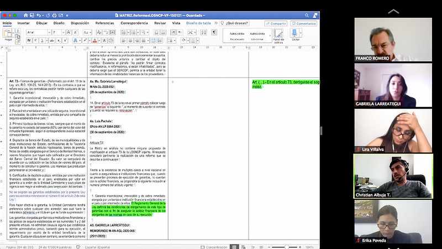Click the Sort A-Z icon
The image size is (442, 249).
pyautogui.click(x=203, y=33)
